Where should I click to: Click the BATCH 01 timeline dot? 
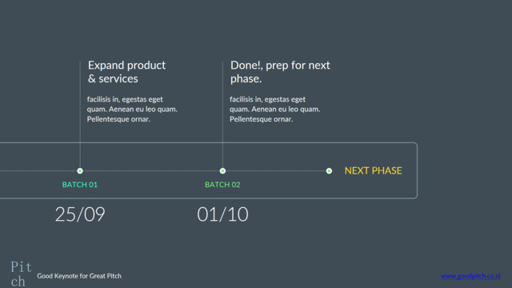(x=80, y=170)
